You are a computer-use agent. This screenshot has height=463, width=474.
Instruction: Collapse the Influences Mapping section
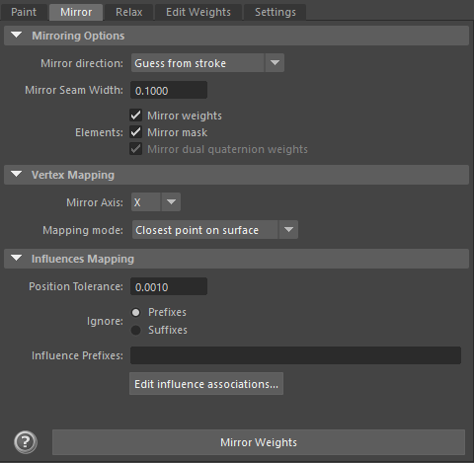coord(17,258)
